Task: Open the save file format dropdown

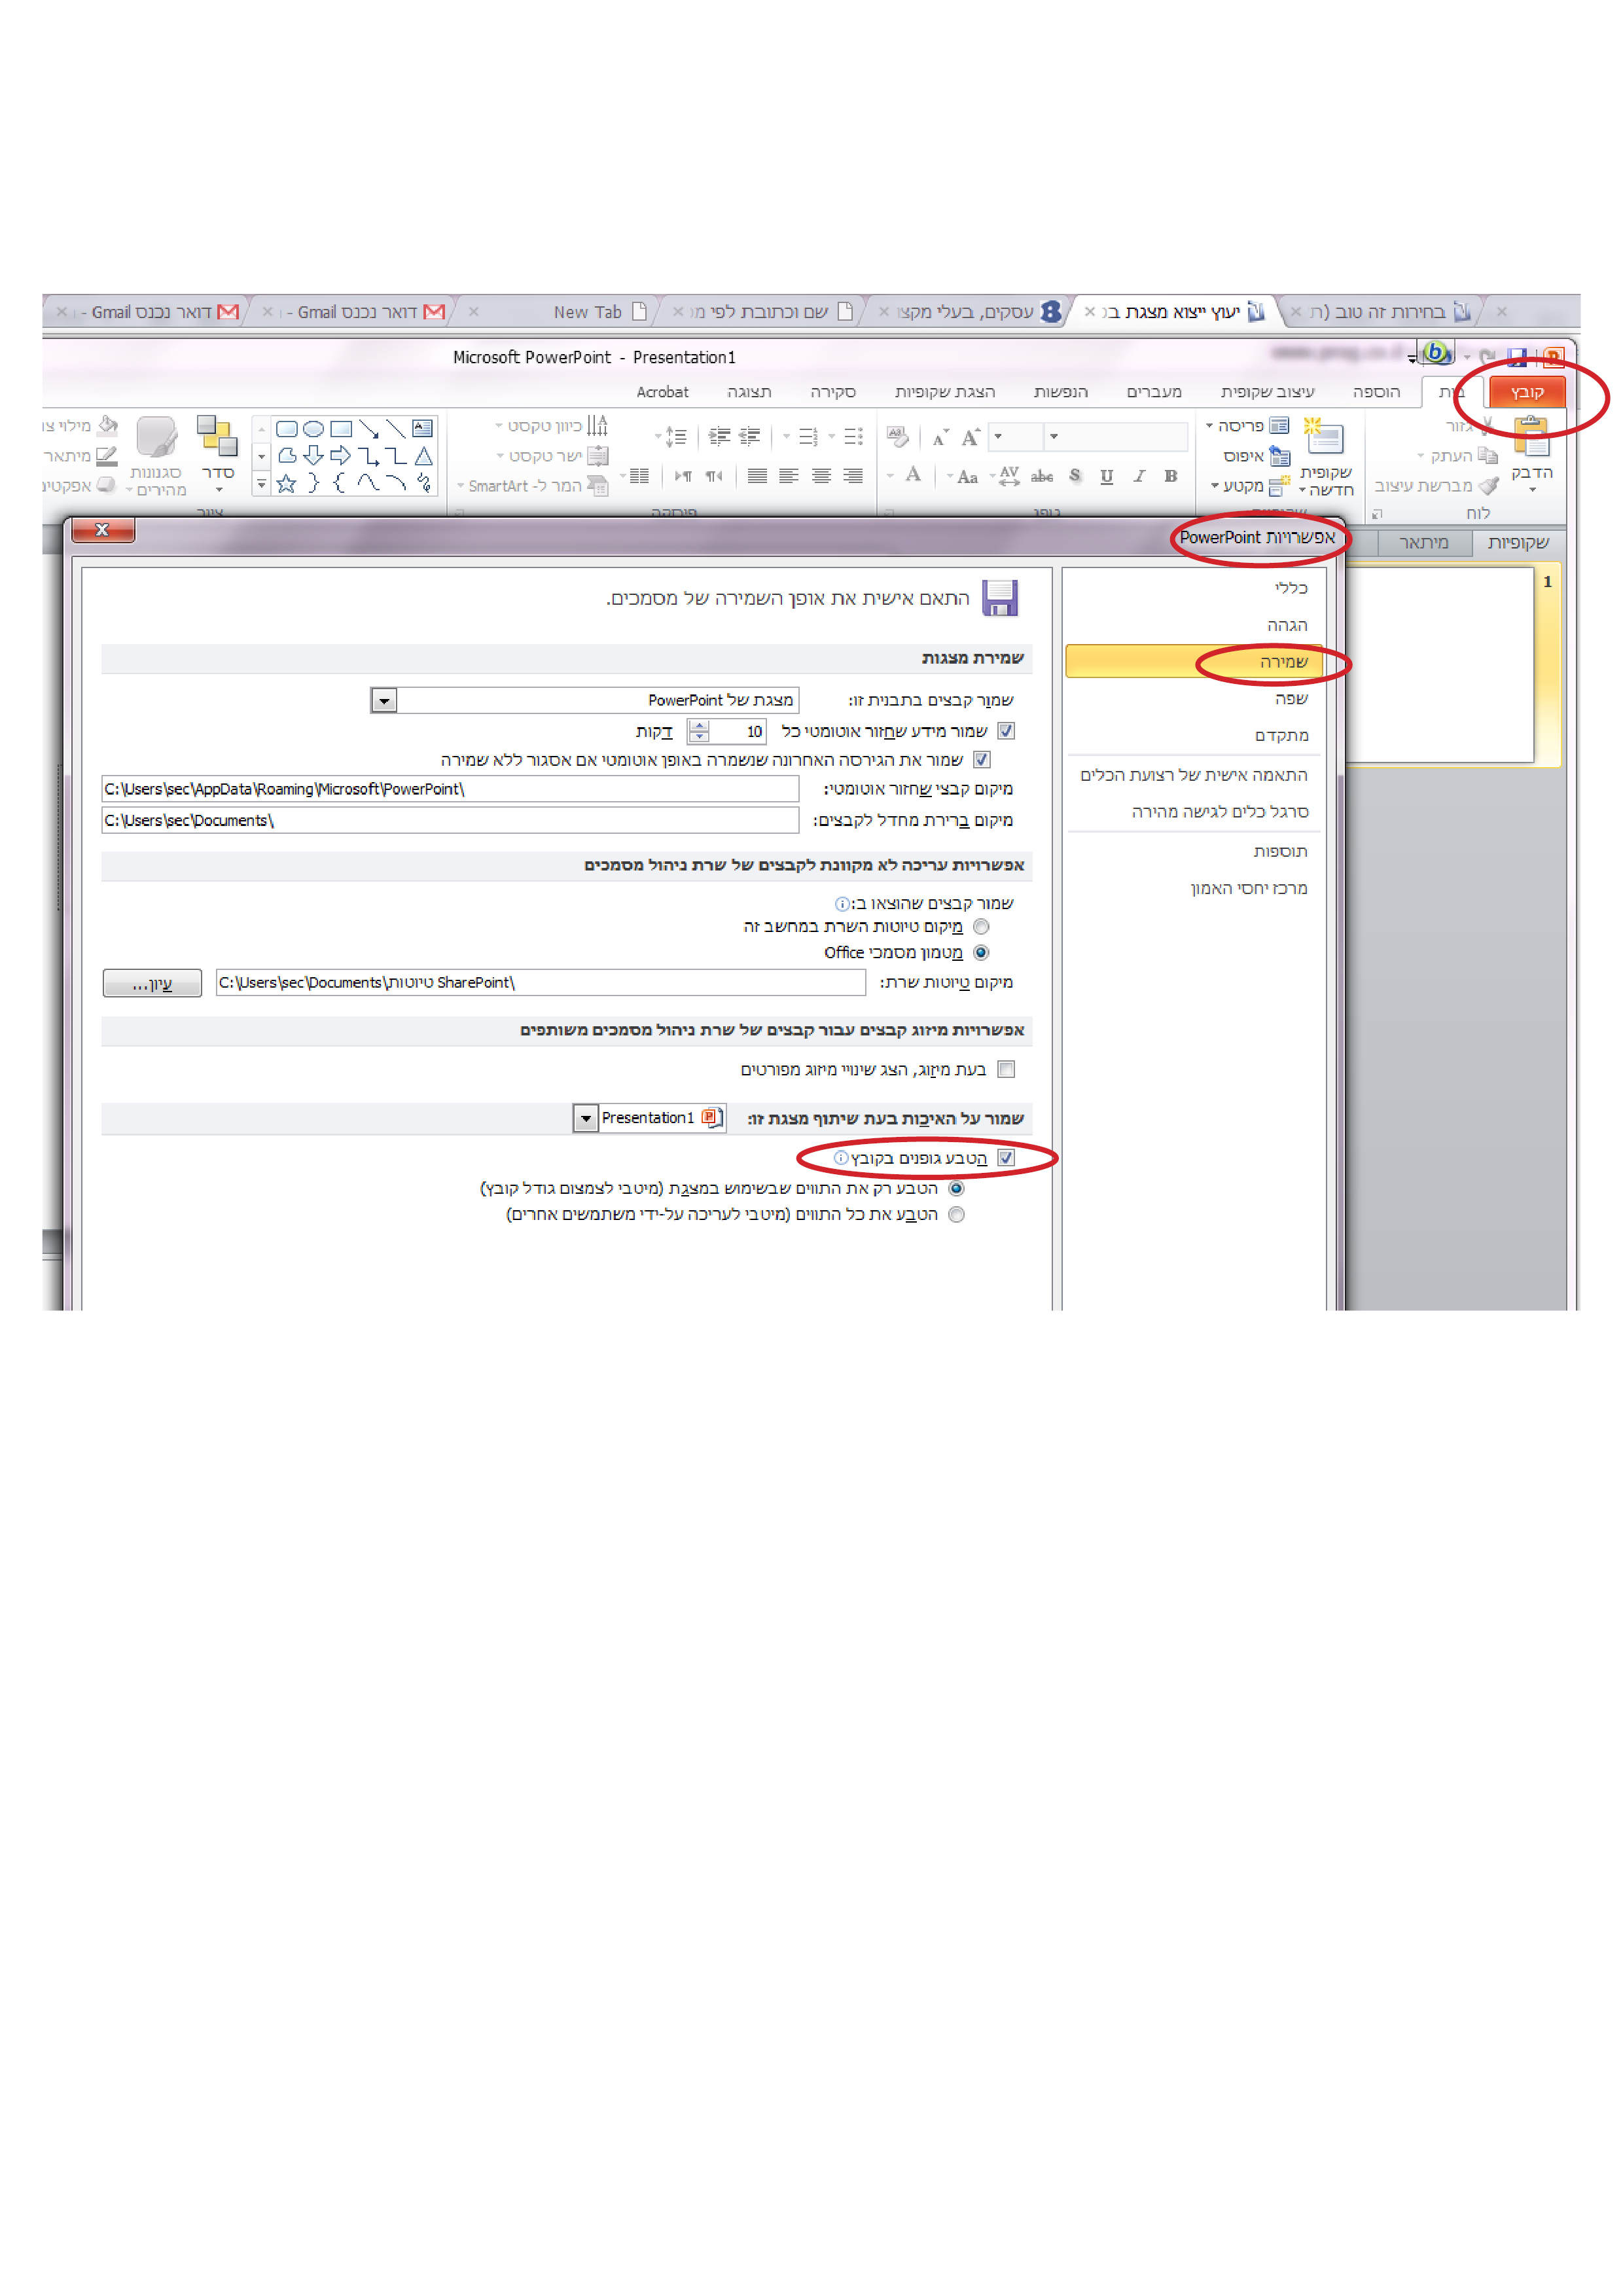Action: coord(384,700)
